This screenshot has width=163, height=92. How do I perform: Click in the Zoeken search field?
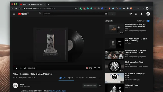click(74, 14)
